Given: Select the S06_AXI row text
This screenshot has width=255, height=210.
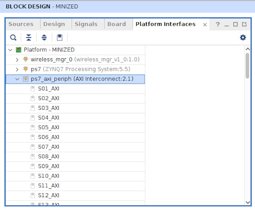Looking at the screenshot, I should (x=48, y=137).
